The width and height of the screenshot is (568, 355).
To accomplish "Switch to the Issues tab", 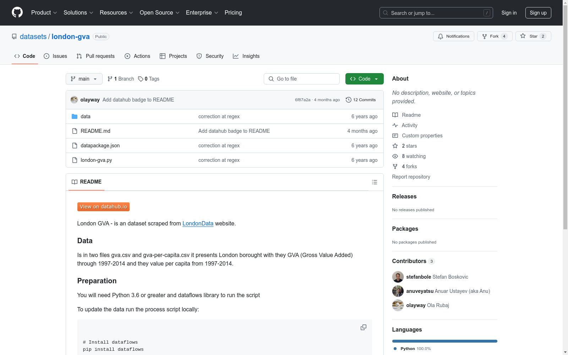I will 55,56.
